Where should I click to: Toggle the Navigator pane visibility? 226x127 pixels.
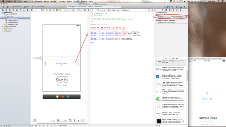coord(177,7)
